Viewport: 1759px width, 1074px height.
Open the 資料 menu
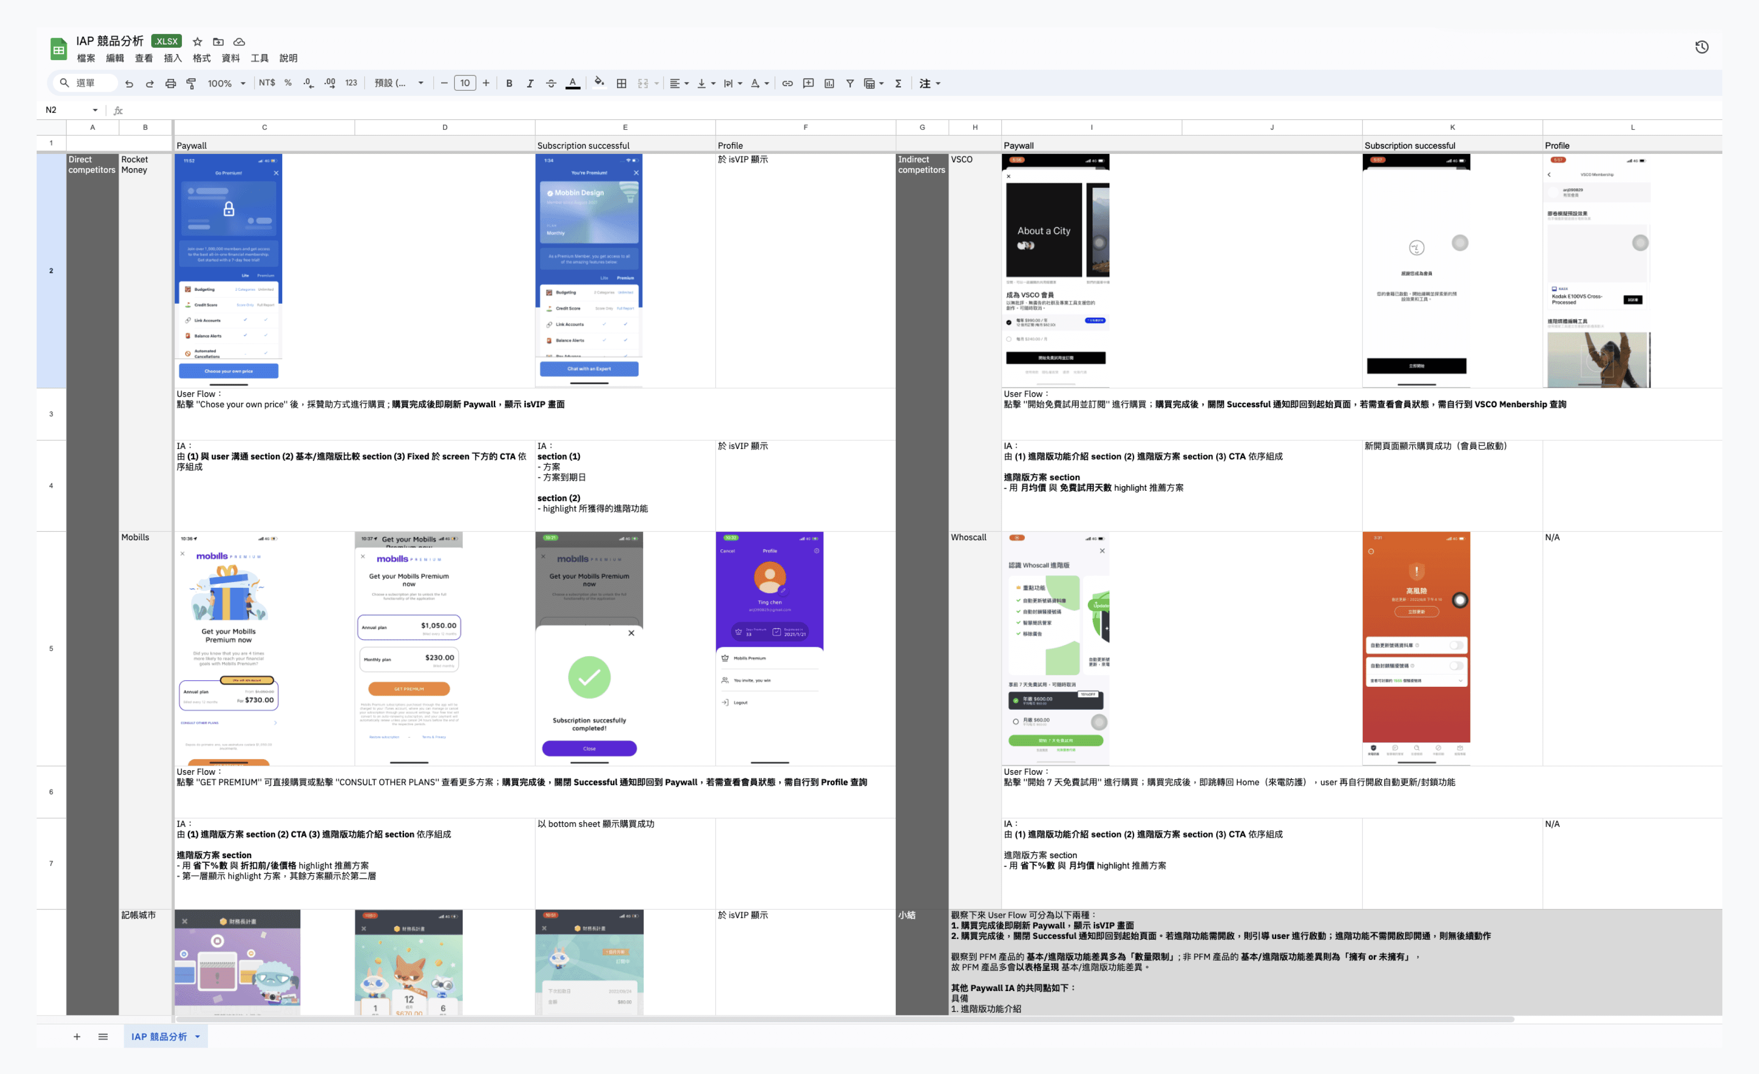click(x=230, y=59)
